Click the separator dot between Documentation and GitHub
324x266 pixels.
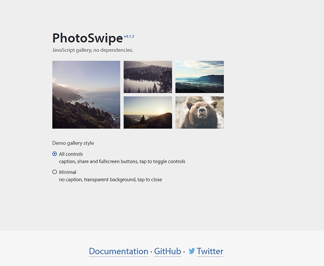tap(150, 251)
